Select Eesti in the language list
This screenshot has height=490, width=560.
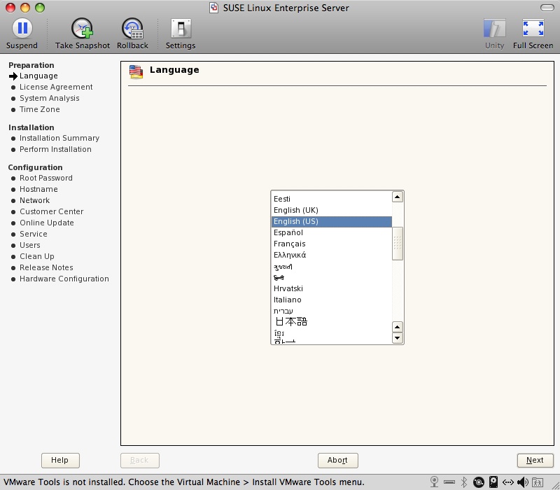[x=331, y=199]
